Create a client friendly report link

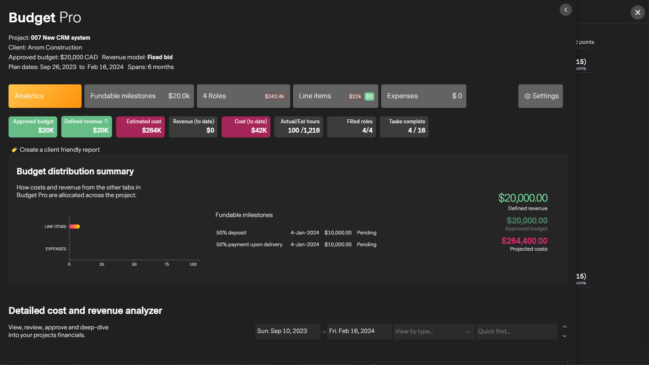[60, 150]
